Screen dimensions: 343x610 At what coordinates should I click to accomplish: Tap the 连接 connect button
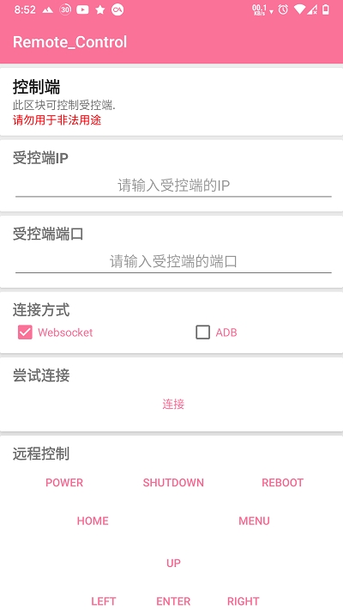tap(173, 405)
